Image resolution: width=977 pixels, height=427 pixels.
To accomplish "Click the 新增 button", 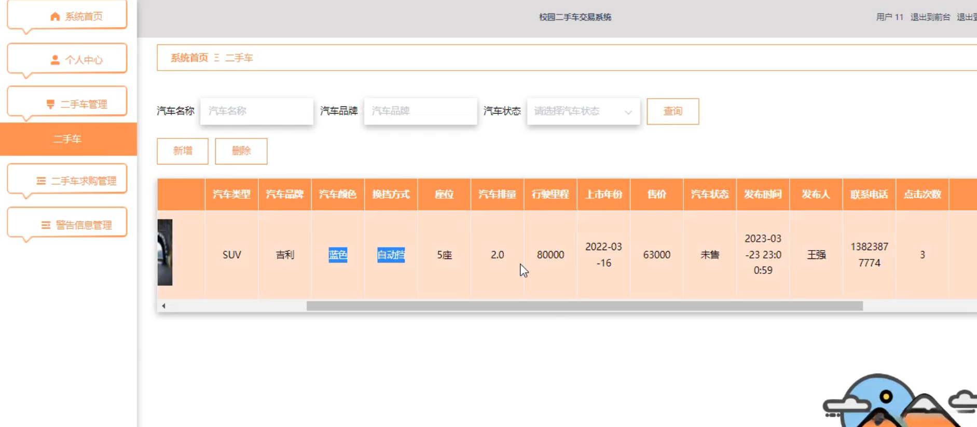I will (x=183, y=151).
